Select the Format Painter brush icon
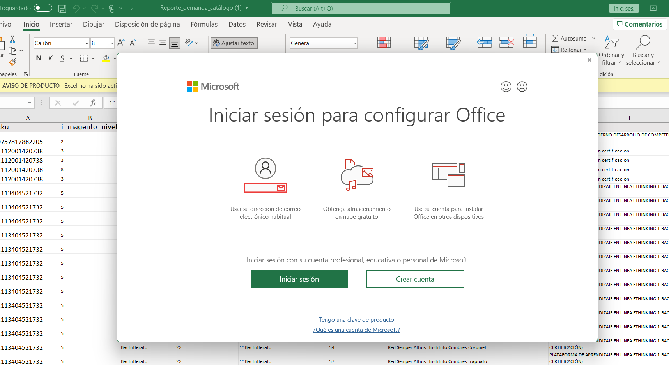 (12, 62)
